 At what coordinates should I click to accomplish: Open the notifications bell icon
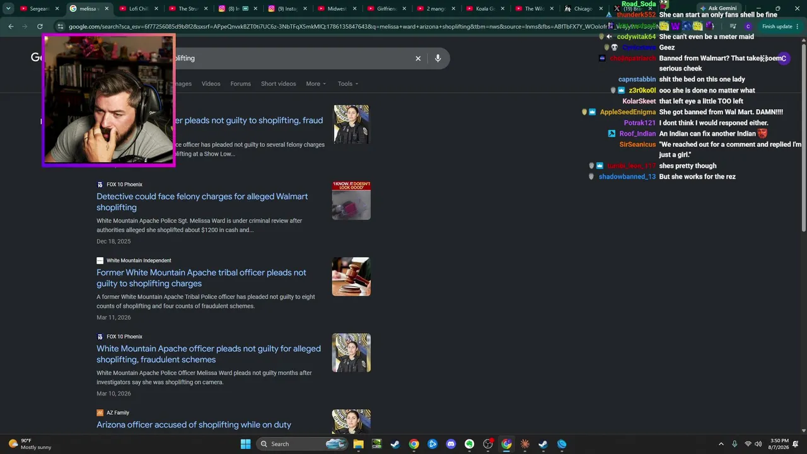796,444
